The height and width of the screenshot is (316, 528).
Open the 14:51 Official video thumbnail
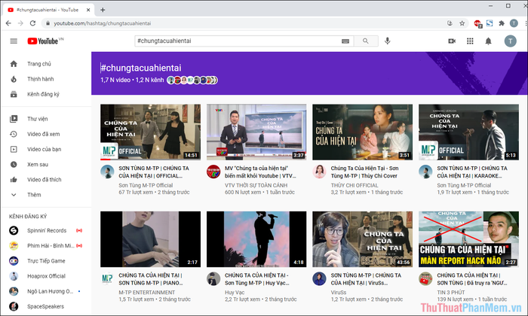(150, 132)
